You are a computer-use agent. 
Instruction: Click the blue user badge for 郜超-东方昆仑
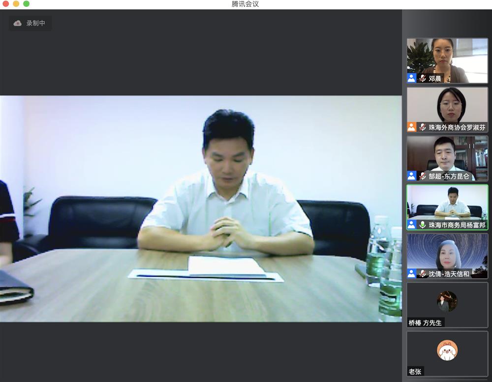tap(412, 176)
